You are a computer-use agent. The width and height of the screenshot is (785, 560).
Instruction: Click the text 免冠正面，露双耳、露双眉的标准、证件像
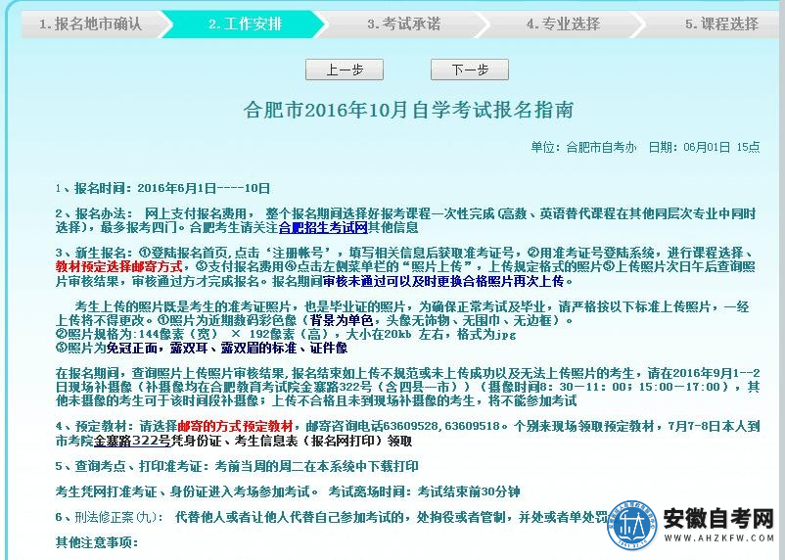tap(227, 349)
